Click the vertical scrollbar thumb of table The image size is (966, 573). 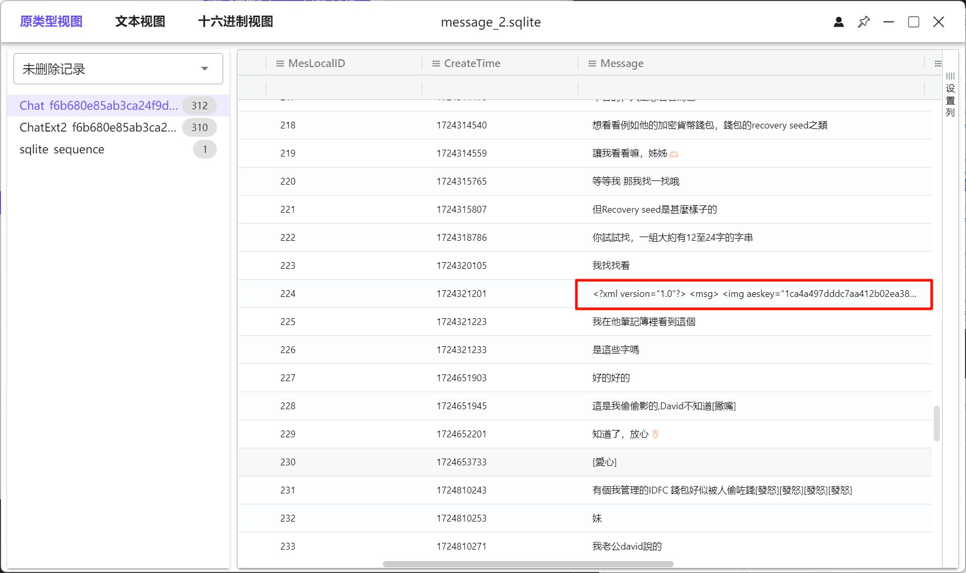[936, 423]
